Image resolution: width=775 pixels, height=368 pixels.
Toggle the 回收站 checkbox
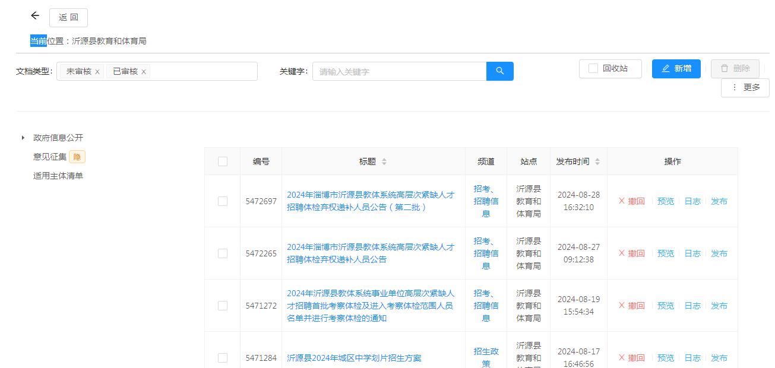(x=593, y=69)
